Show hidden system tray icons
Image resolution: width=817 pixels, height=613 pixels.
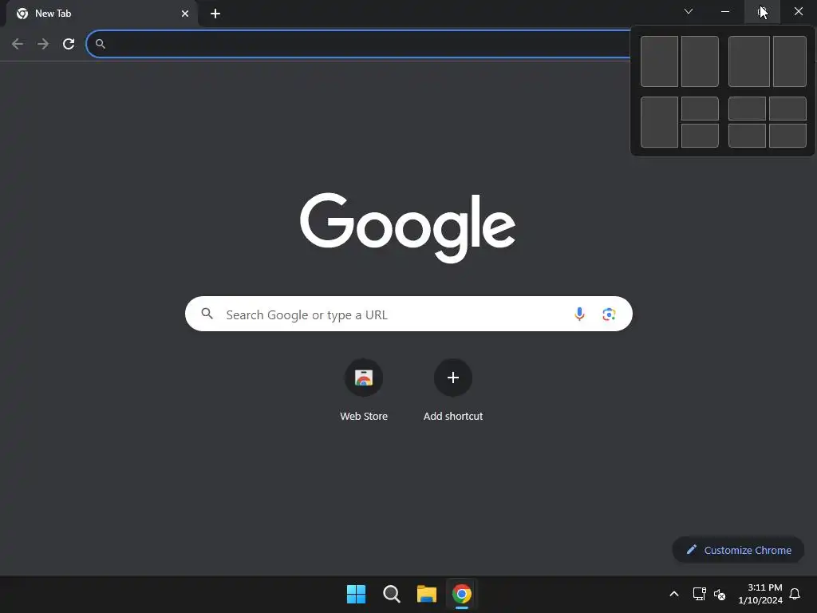tap(673, 594)
